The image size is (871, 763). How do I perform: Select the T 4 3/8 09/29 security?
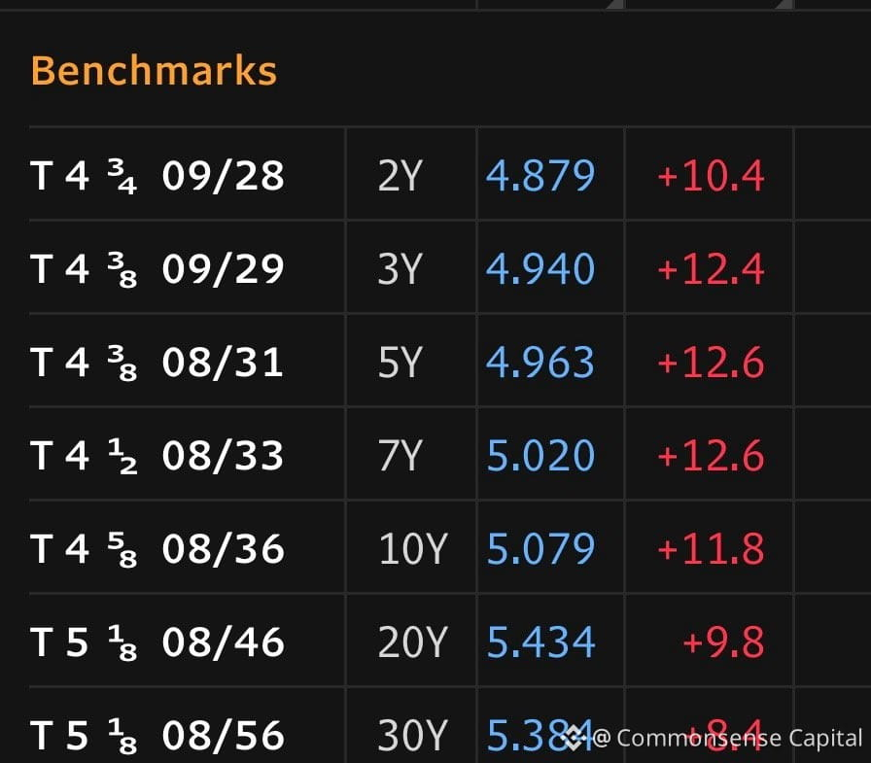click(x=157, y=269)
